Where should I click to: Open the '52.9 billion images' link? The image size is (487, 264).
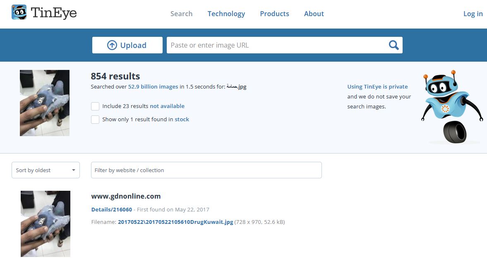coord(153,87)
